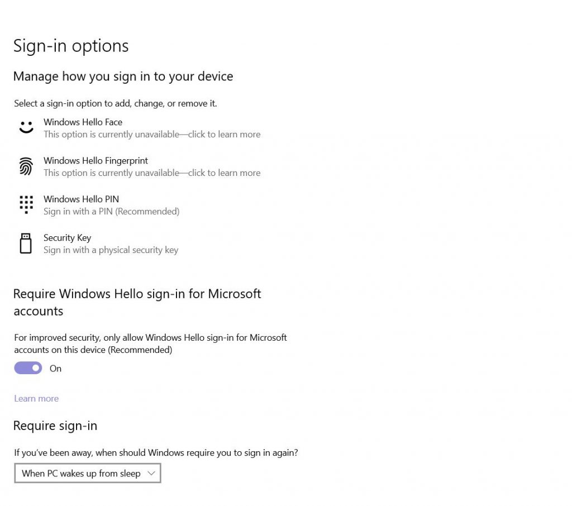Click the dropdown chevron beside sleep option
The width and height of the screenshot is (572, 506).
151,473
